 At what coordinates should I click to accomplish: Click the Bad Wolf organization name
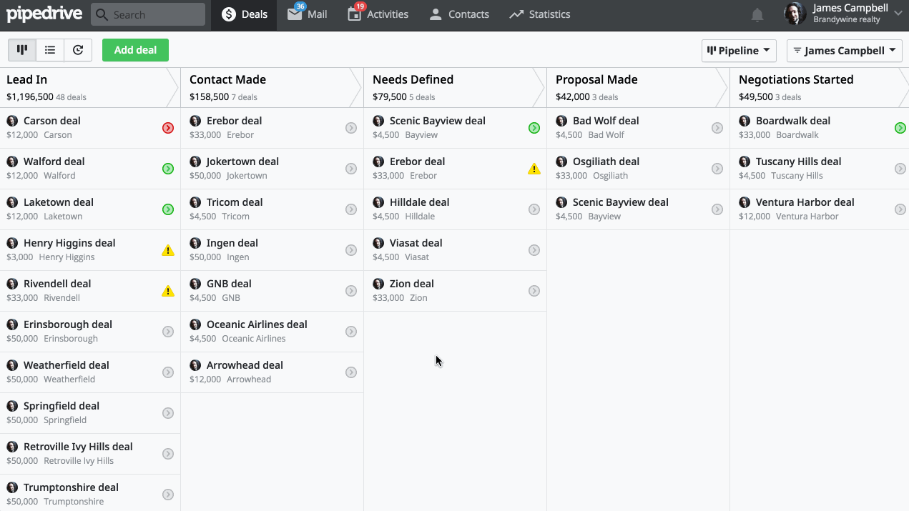(606, 135)
